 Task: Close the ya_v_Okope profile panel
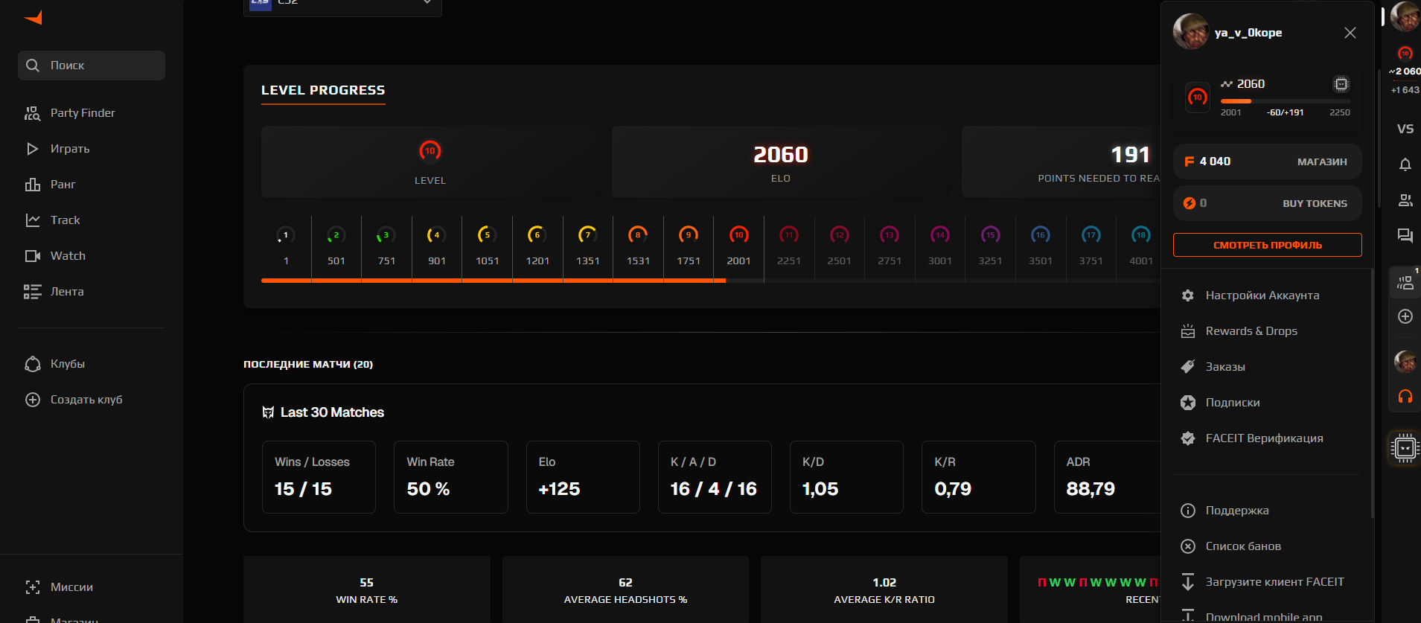[x=1350, y=33]
